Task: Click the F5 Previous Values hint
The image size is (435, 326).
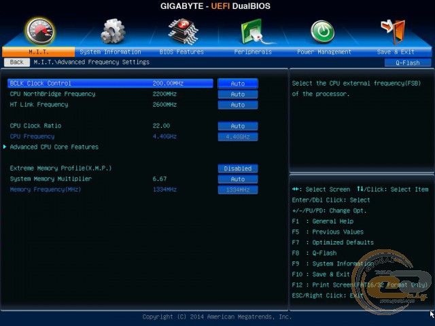Action: pos(328,232)
